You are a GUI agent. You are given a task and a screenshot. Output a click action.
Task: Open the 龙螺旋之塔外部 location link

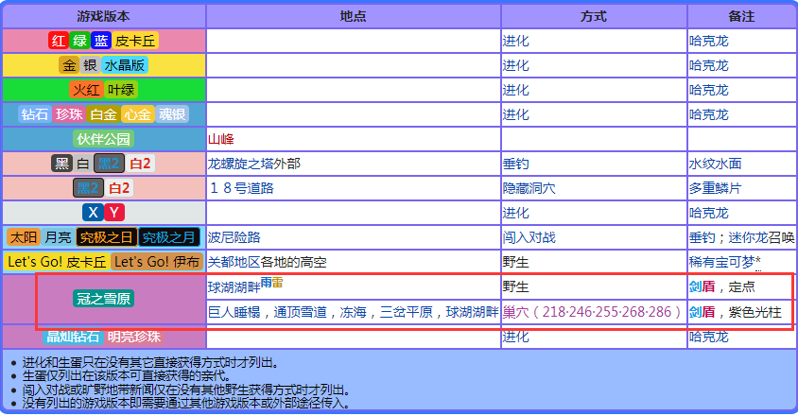coord(254,164)
